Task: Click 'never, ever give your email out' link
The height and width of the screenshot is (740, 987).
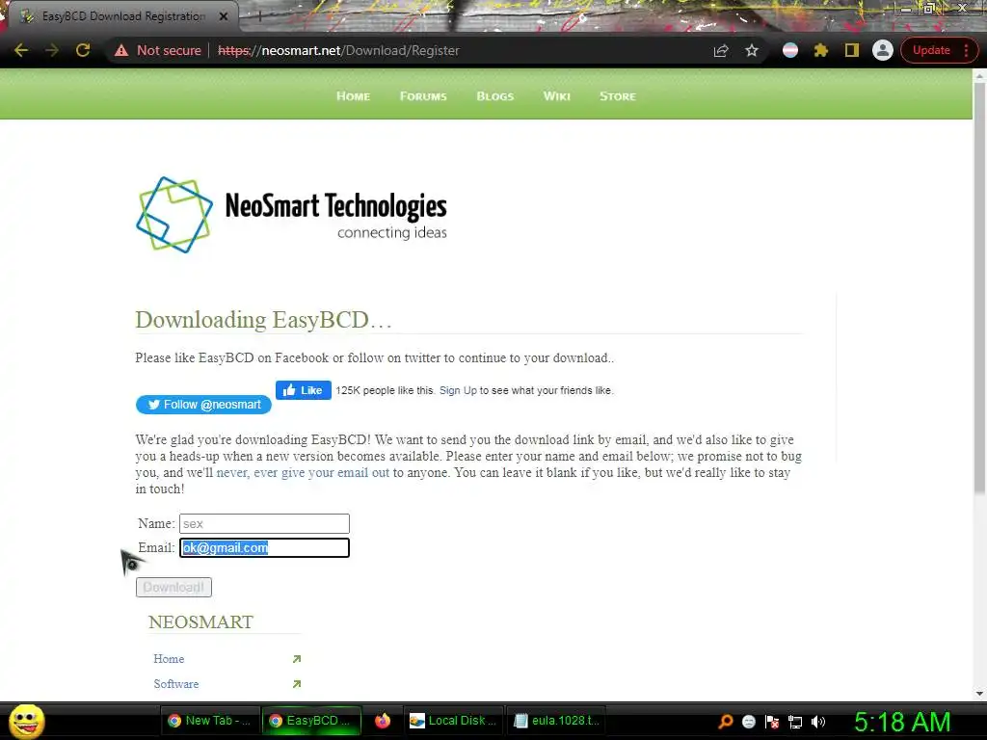Action: pyautogui.click(x=303, y=472)
